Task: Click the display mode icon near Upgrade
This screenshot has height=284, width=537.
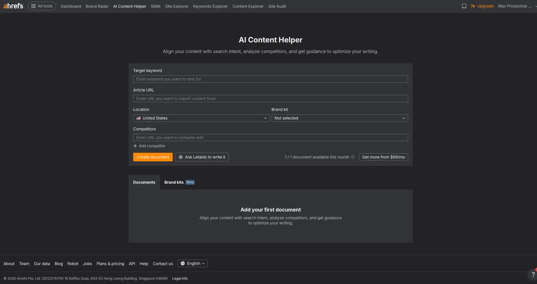Action: 464,6
